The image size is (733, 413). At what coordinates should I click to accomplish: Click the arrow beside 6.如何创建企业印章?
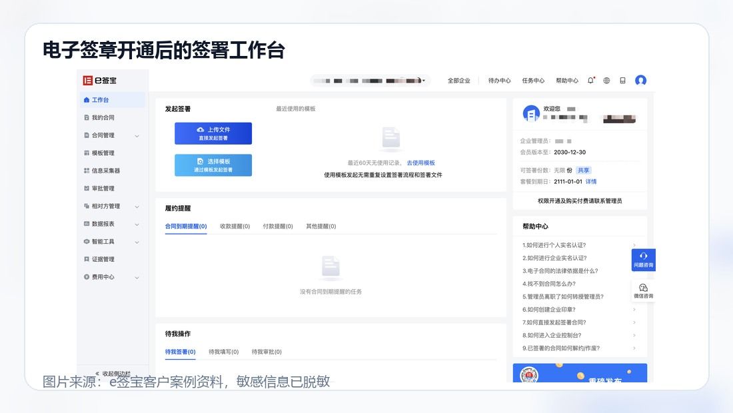[634, 309]
